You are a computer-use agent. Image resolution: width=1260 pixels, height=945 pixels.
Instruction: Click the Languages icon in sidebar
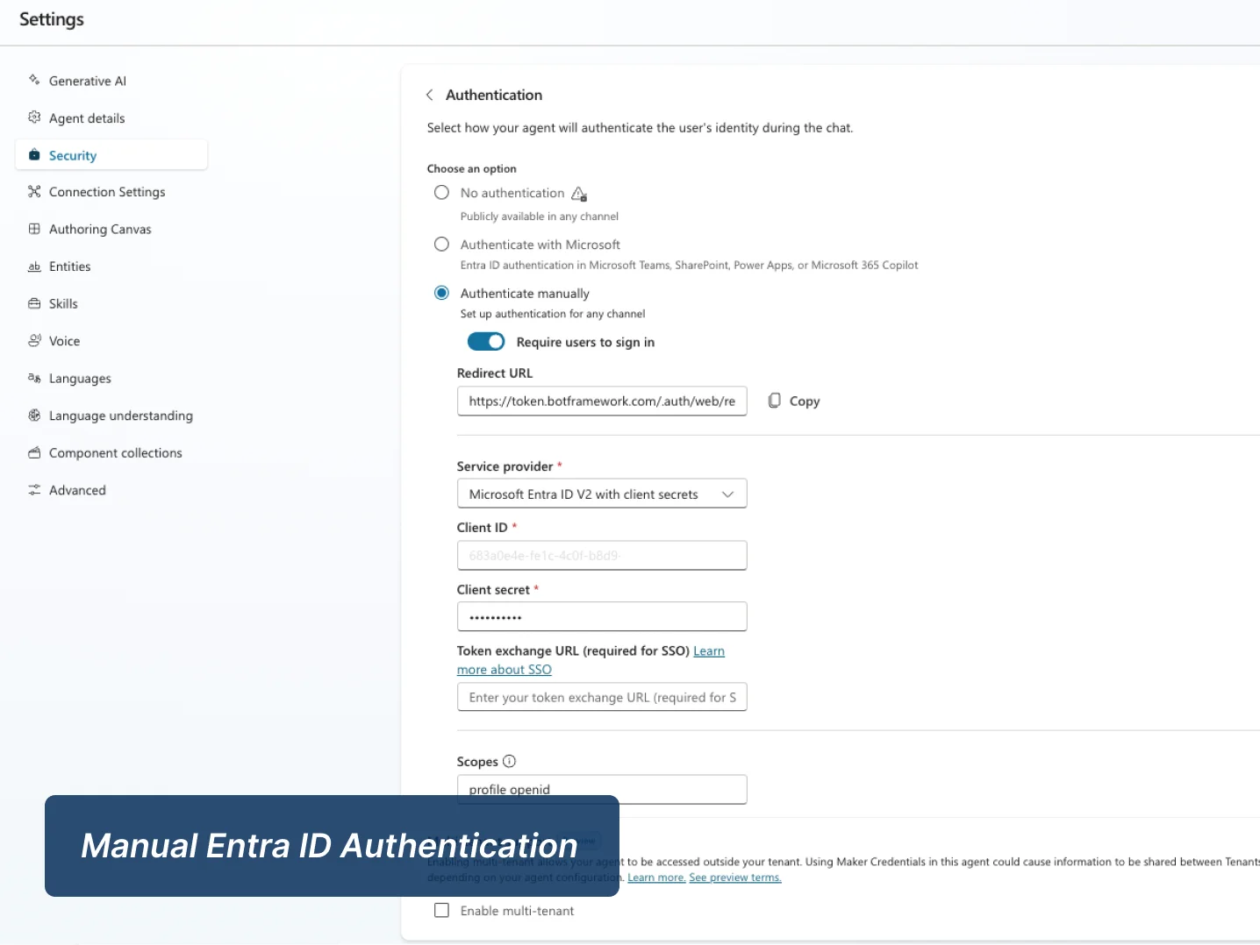[33, 378]
